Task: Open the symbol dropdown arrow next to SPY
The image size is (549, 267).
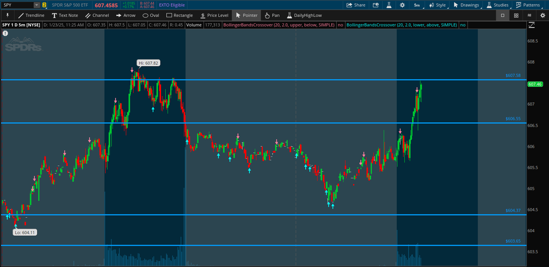Action: pos(37,5)
